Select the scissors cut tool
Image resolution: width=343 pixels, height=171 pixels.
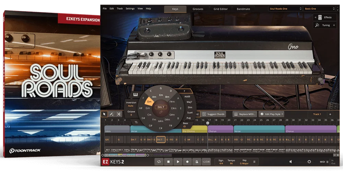point(119,114)
